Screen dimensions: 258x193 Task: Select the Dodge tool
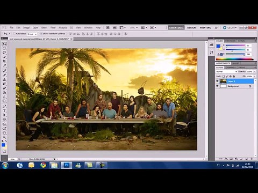pos(4,101)
